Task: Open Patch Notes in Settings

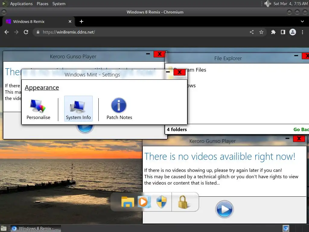Action: point(119,109)
